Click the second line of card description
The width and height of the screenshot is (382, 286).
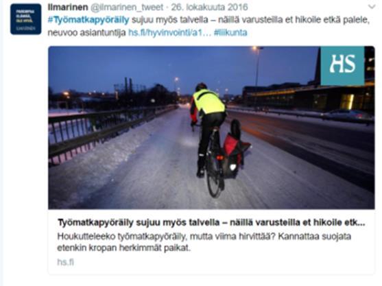pos(124,248)
